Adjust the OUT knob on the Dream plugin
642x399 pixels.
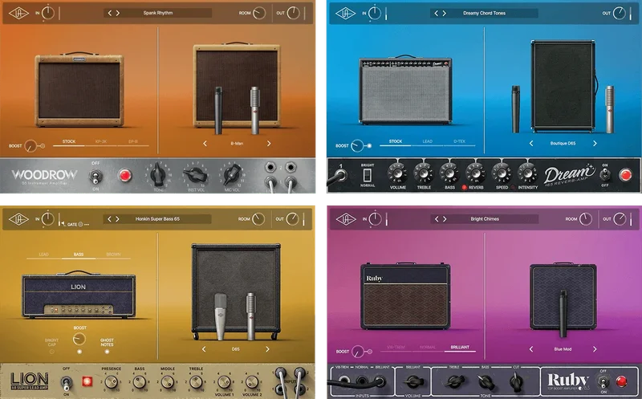tap(620, 13)
